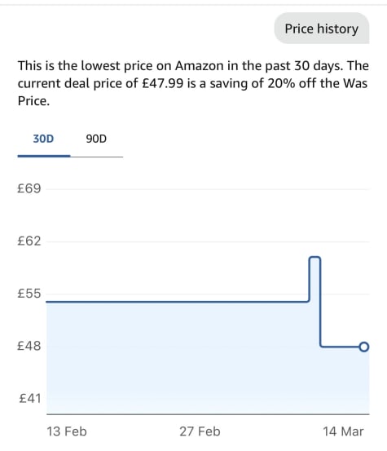Click the chart's bottom axis line
387x451 pixels.
click(x=208, y=414)
